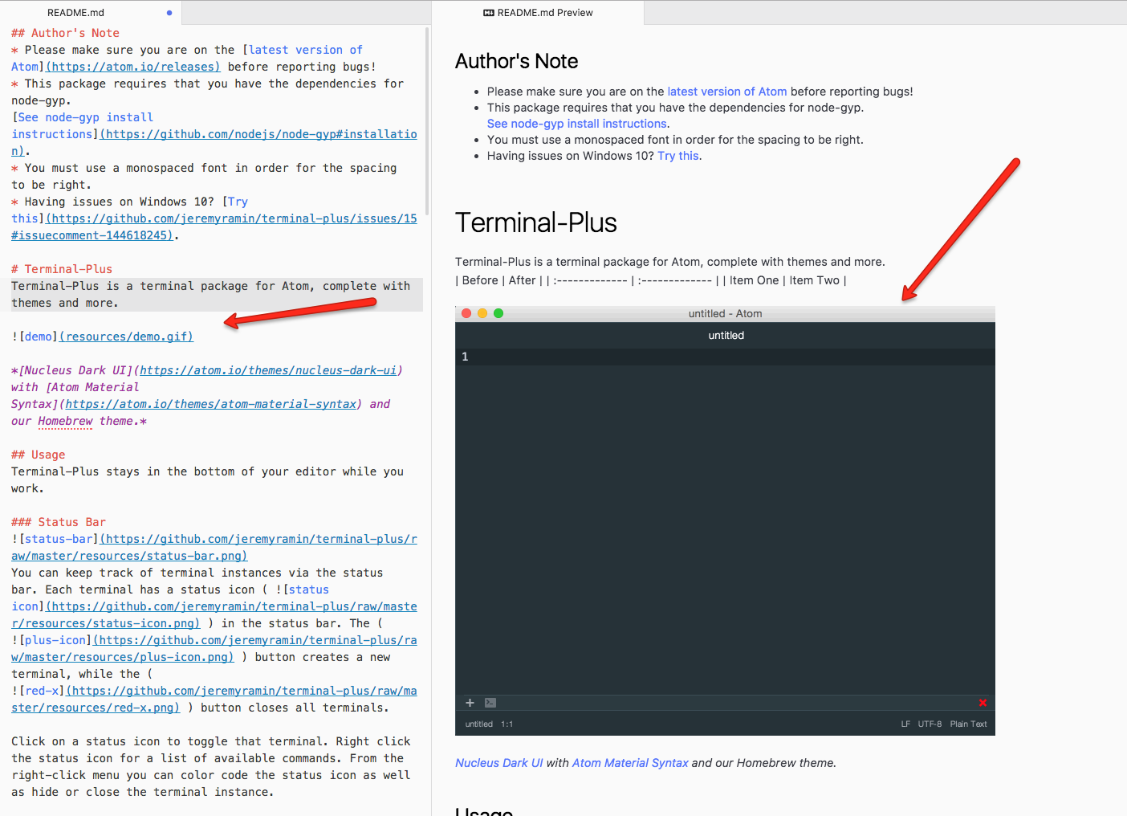1127x816 pixels.
Task: Click the 'Author's Note' preview heading
Action: [x=516, y=61]
